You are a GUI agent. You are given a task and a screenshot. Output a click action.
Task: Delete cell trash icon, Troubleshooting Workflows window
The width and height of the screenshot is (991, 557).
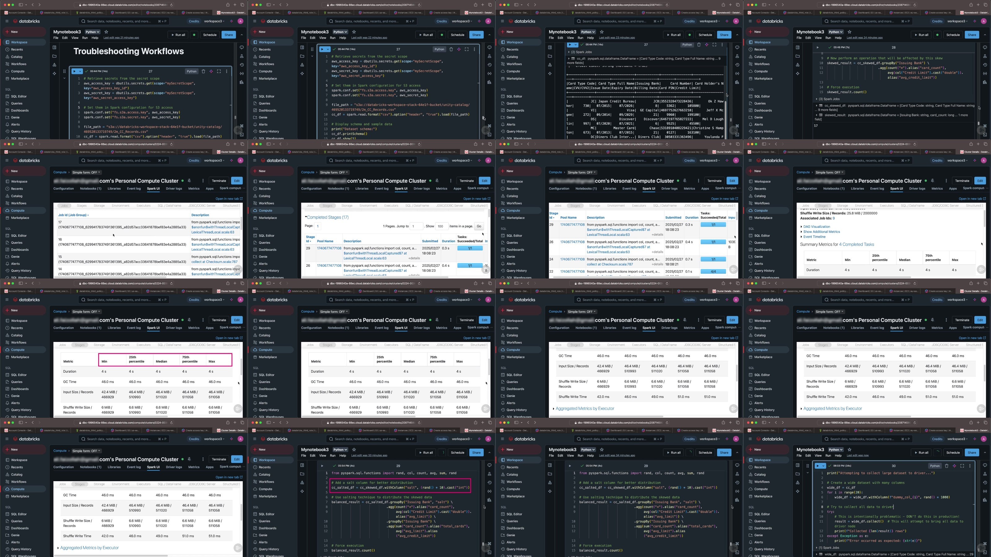click(x=203, y=71)
